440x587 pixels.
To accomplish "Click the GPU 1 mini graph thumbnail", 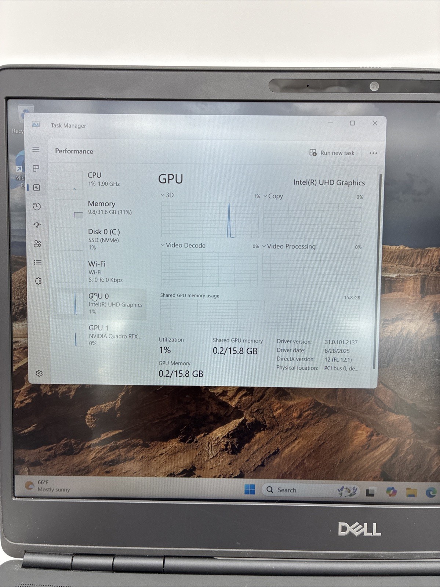I will pyautogui.click(x=70, y=336).
